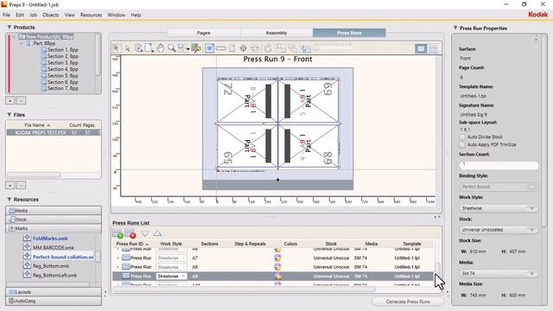Click the press run A8 sheet icon
Viewport: 553px width, 311px height.
126,267
